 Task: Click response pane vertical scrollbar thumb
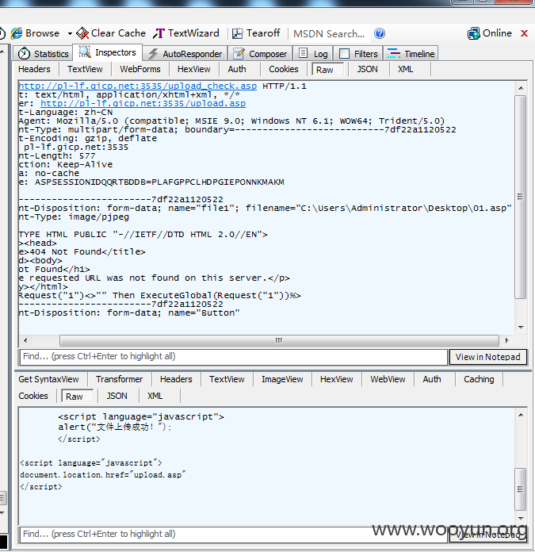[521, 489]
